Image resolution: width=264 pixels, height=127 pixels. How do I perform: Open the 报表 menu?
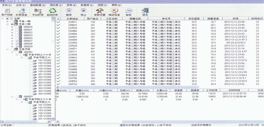point(70,5)
